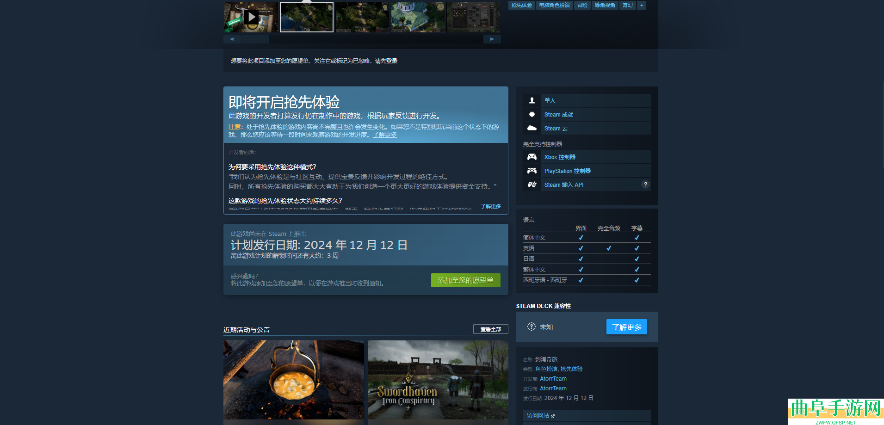
Task: Play the trailer video thumbnail
Action: tap(251, 17)
